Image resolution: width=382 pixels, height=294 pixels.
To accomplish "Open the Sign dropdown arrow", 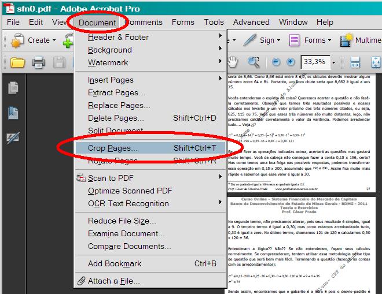I will tap(279, 40).
